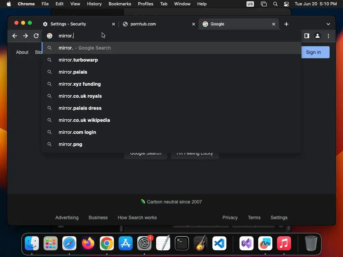Launch Finder from the Dock
This screenshot has width=343, height=257.
[32, 243]
